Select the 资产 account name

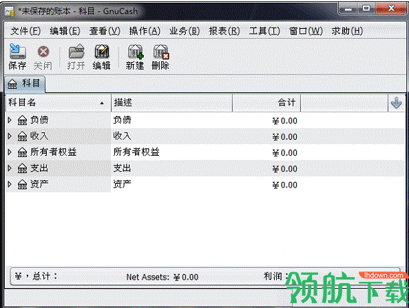click(x=39, y=184)
